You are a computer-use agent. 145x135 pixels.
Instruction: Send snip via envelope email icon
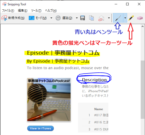(x=101, y=18)
